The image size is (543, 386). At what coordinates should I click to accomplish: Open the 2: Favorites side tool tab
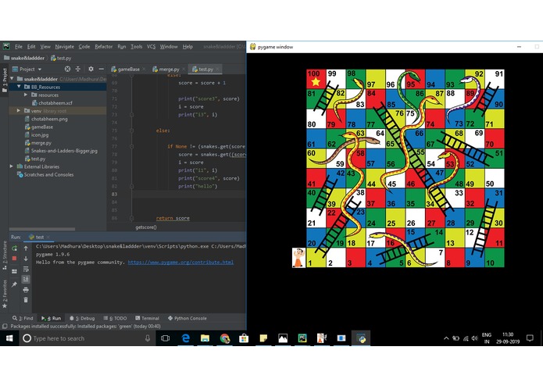(x=5, y=295)
